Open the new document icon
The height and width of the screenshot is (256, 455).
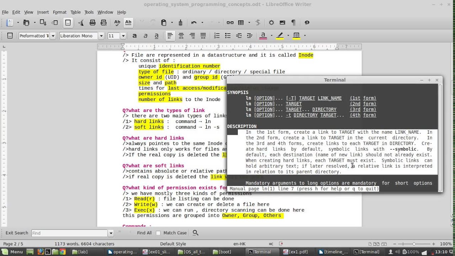(x=10, y=23)
